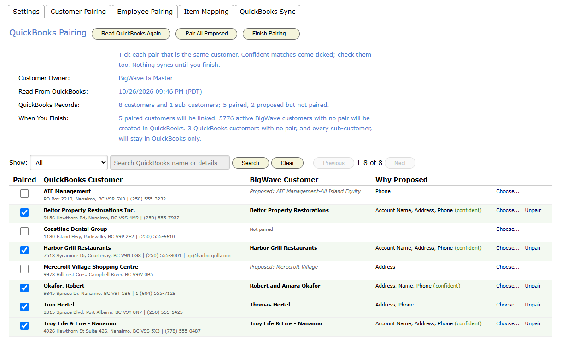Click the Why Proposed column header
The image size is (561, 341).
click(402, 180)
